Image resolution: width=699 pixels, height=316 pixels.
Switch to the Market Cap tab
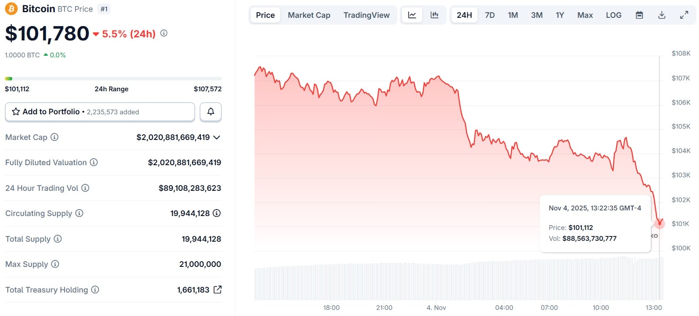pos(309,15)
